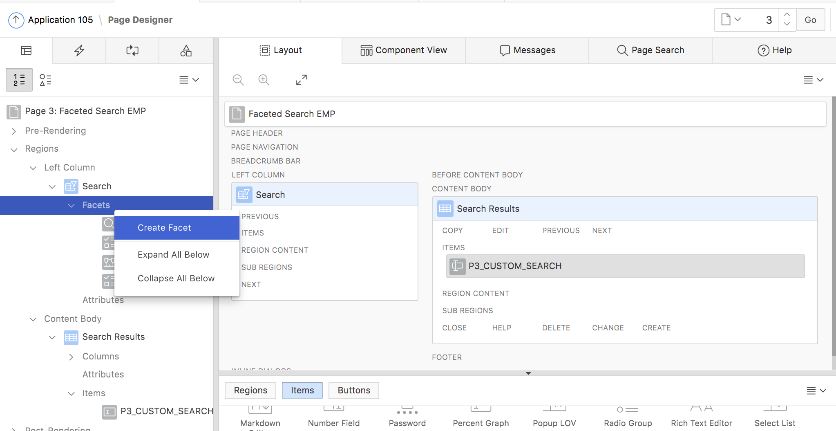Click the Application 105 up-arrow icon
The width and height of the screenshot is (836, 431).
[x=16, y=20]
